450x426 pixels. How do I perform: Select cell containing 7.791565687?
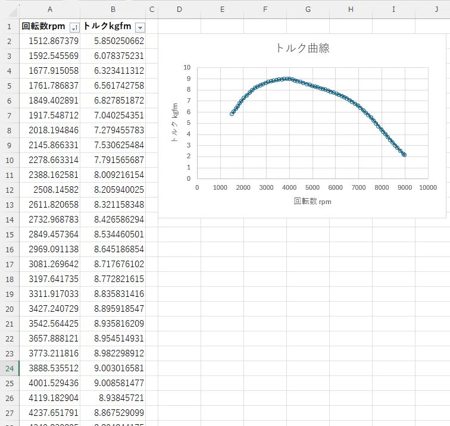coord(113,160)
